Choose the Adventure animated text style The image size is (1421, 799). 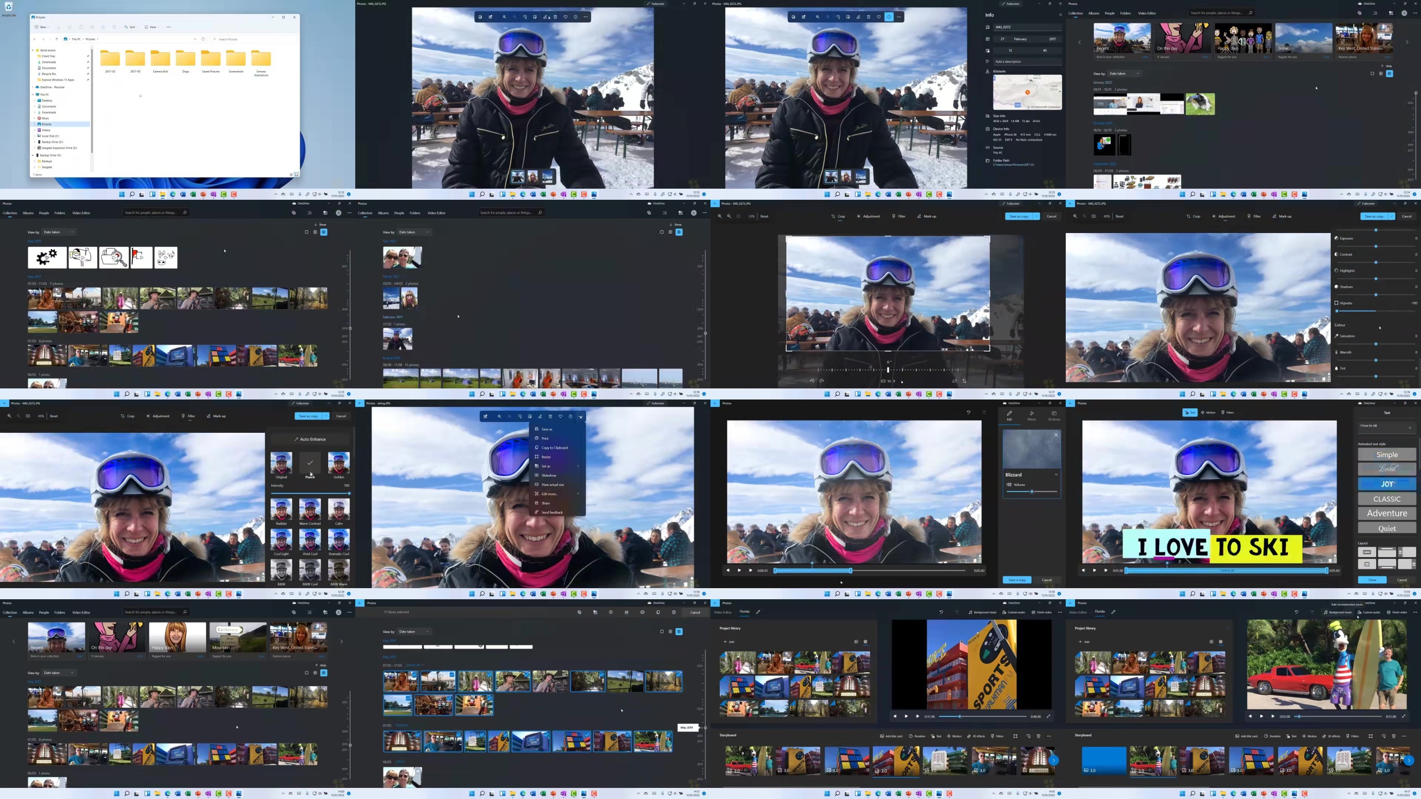(x=1387, y=513)
